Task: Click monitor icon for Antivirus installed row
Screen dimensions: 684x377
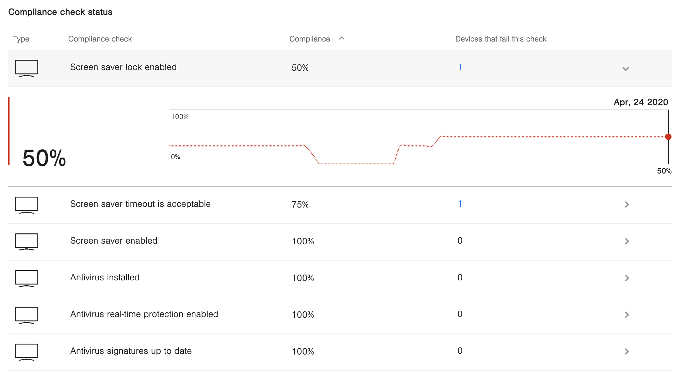Action: (27, 278)
